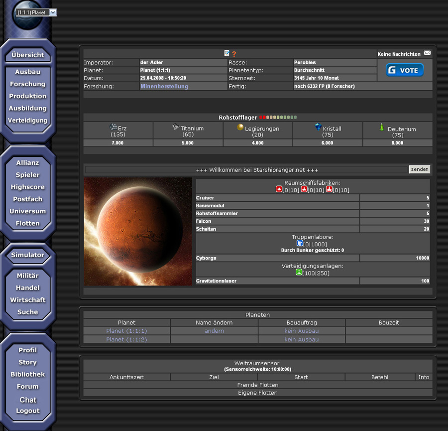Image resolution: width=448 pixels, height=431 pixels.
Task: Click the blue Kristall resource icon
Action: (318, 128)
